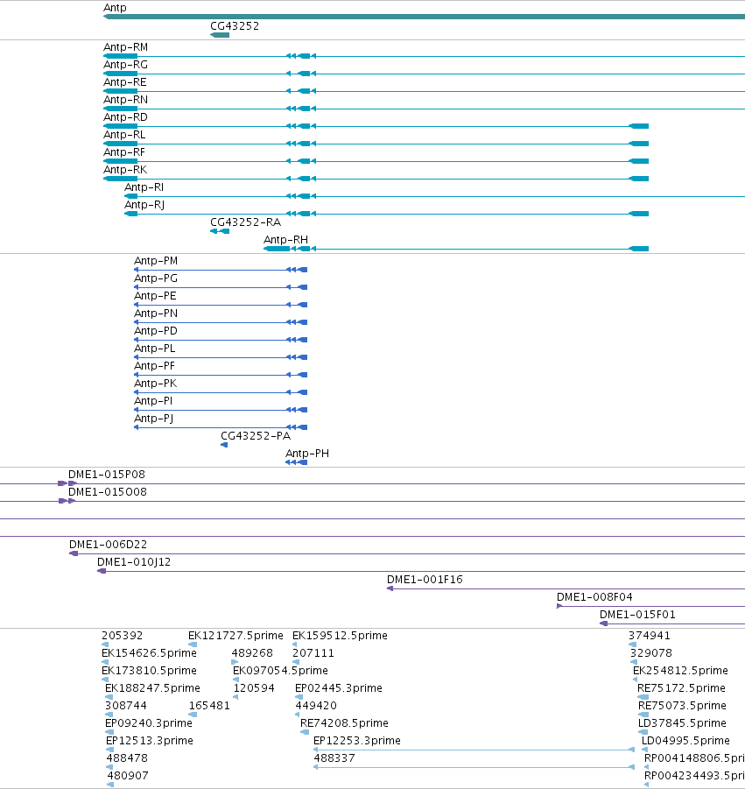Open the 308744 feature label
The height and width of the screenshot is (789, 745).
126,706
